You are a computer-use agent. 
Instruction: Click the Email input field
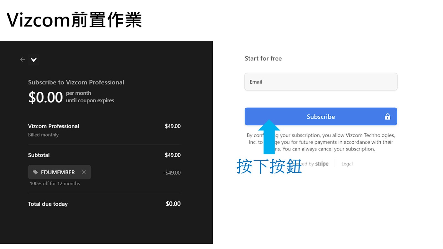pyautogui.click(x=321, y=82)
